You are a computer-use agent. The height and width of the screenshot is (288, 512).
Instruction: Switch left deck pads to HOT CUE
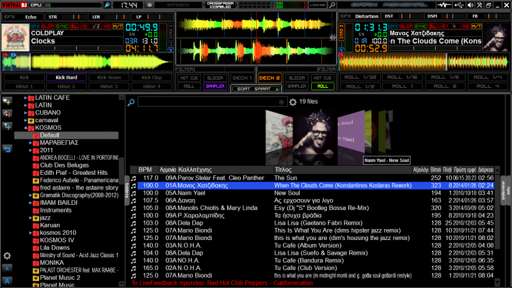click(189, 77)
